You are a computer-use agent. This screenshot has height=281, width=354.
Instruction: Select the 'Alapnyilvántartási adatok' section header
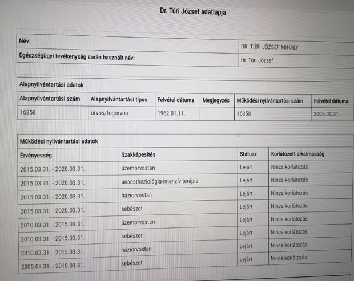pyautogui.click(x=51, y=85)
